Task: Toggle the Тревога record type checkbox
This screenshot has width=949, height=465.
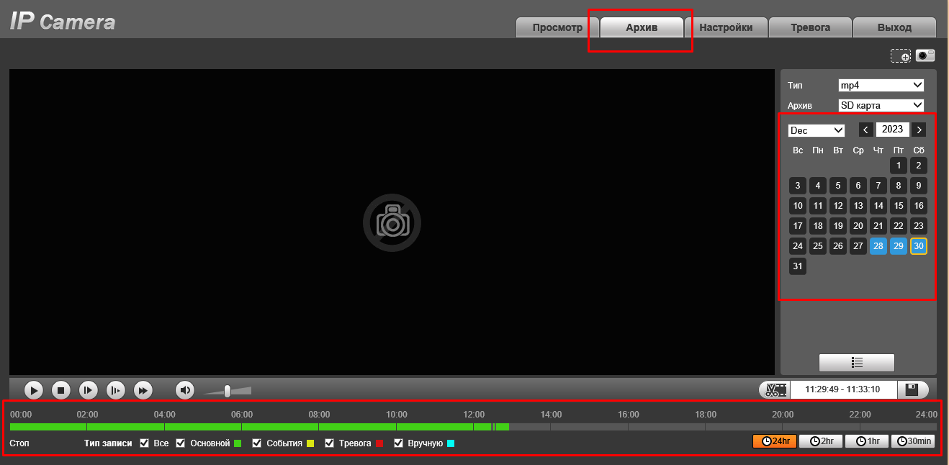Action: pyautogui.click(x=330, y=443)
